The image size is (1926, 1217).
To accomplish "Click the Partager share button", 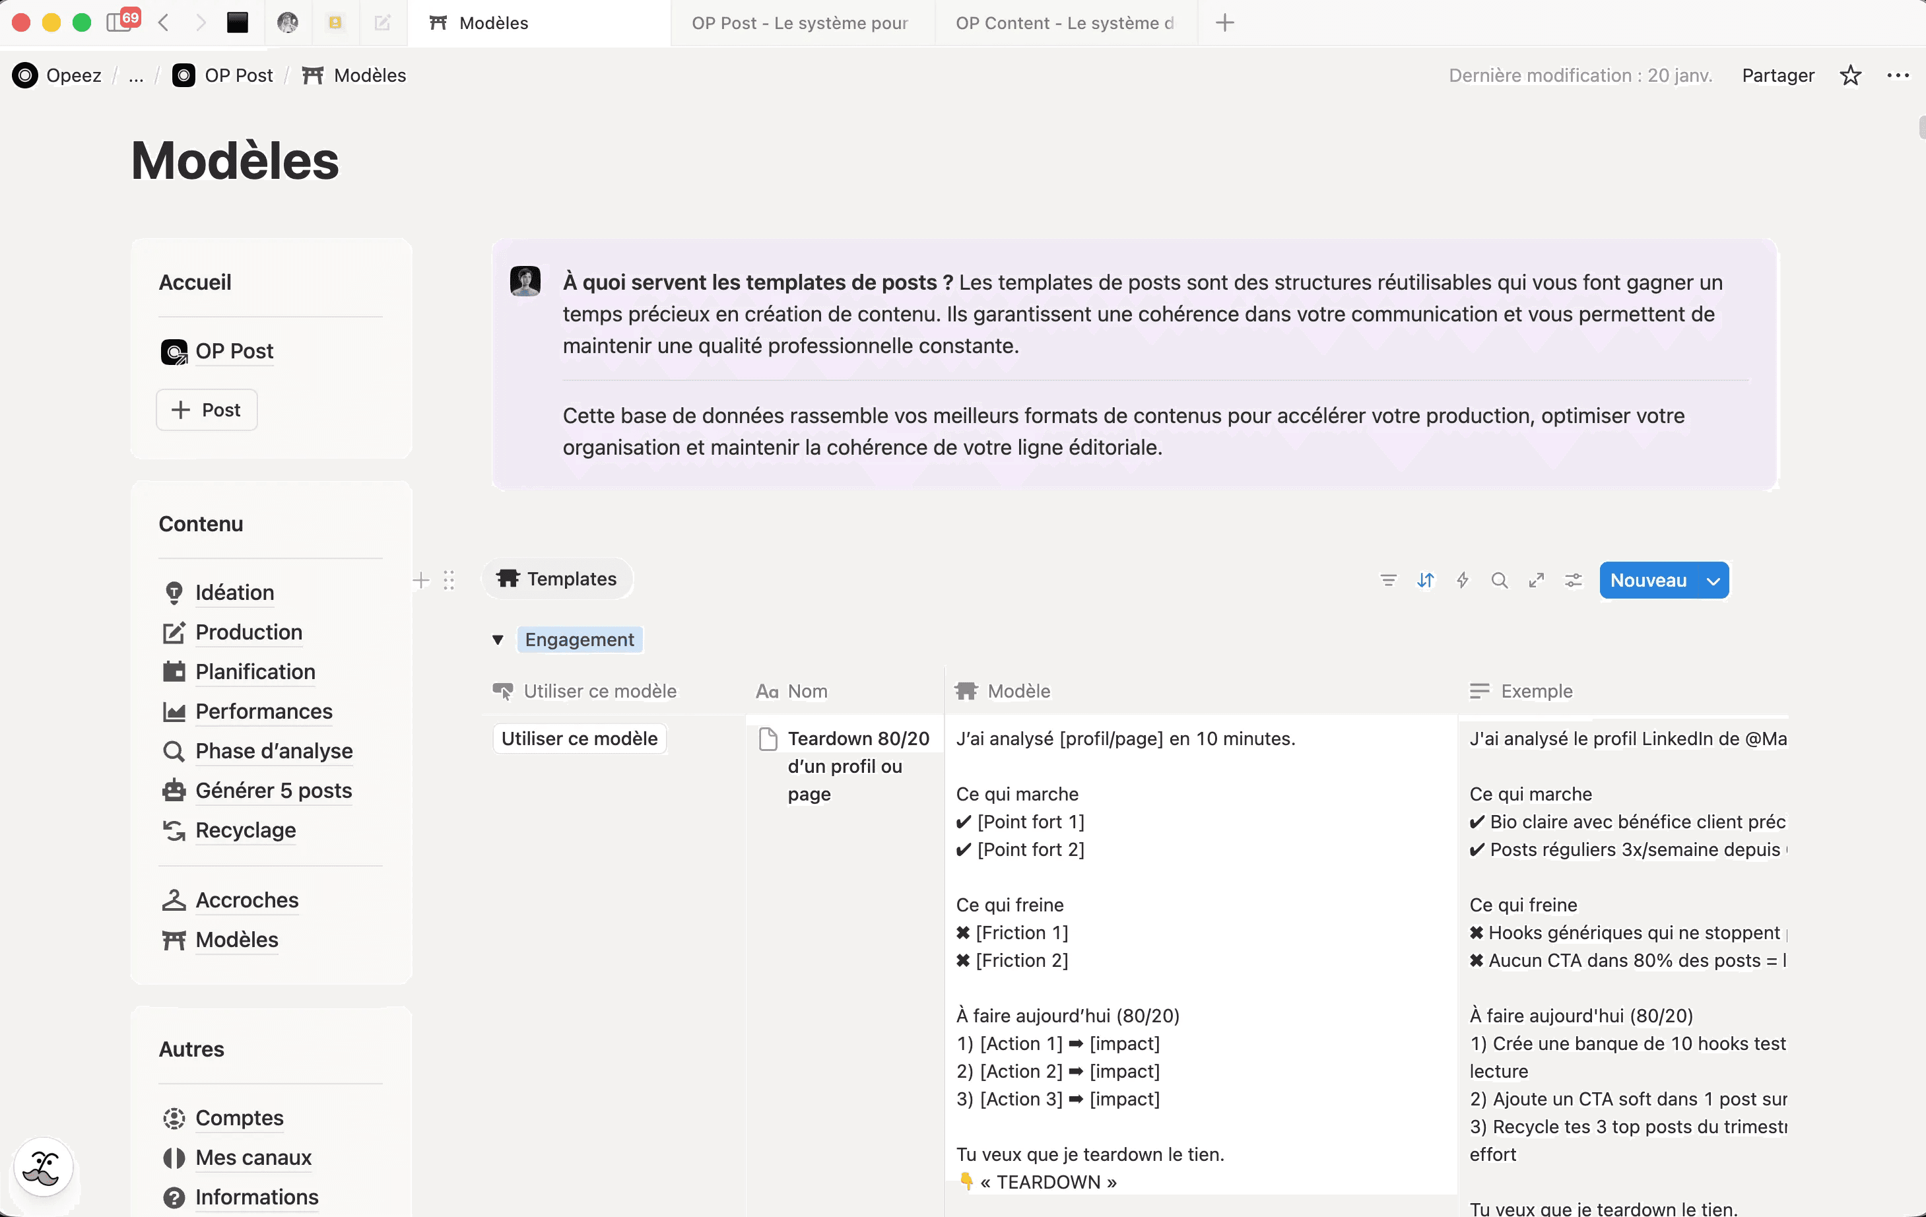I will [x=1777, y=75].
